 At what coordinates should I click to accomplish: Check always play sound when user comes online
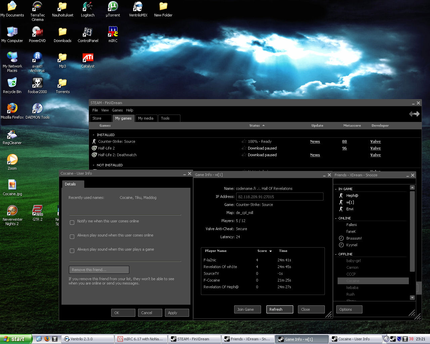(72, 236)
